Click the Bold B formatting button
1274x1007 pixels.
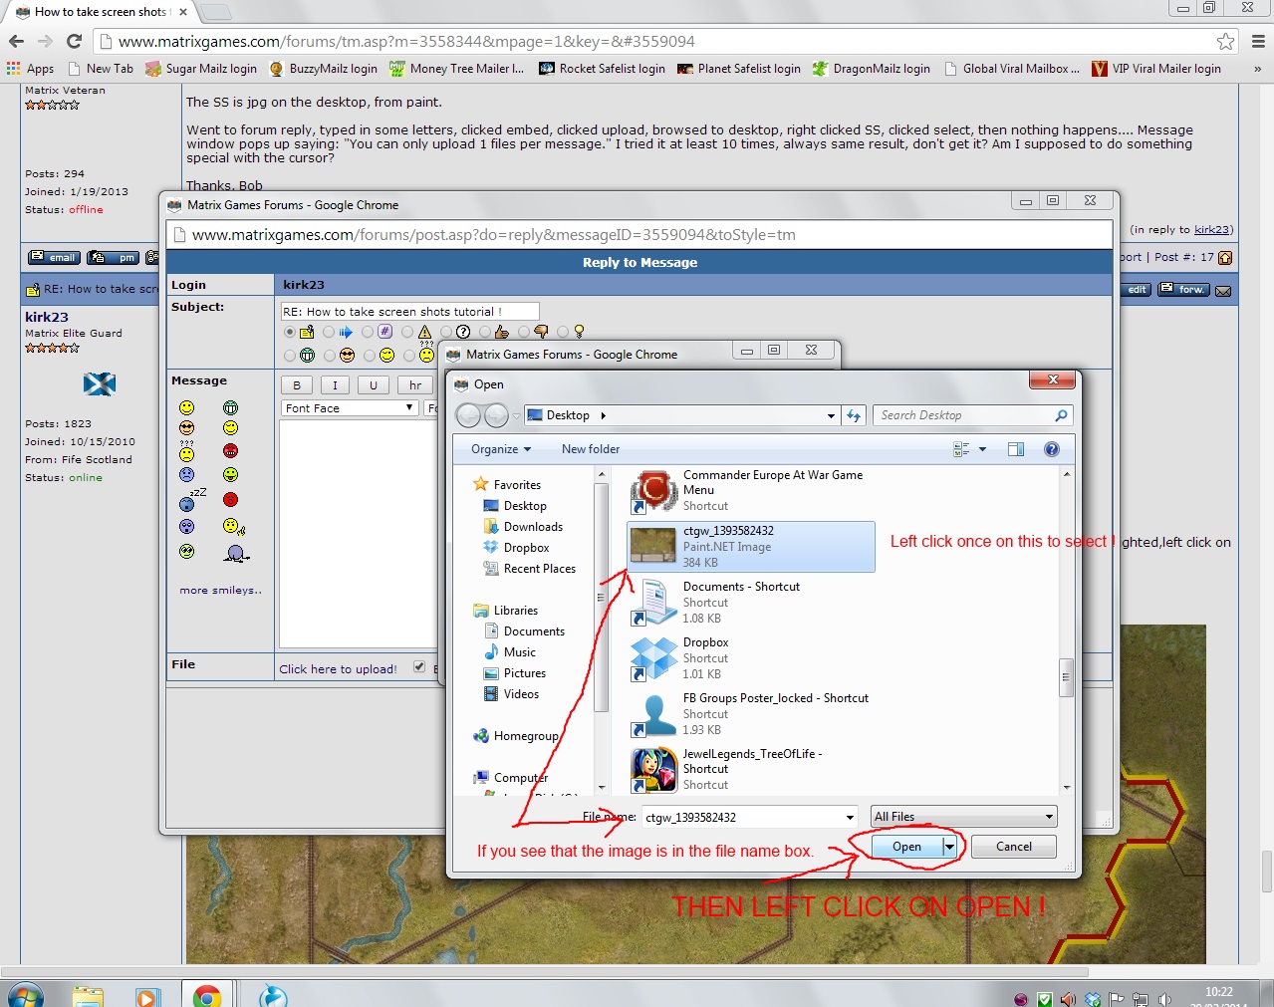click(297, 384)
